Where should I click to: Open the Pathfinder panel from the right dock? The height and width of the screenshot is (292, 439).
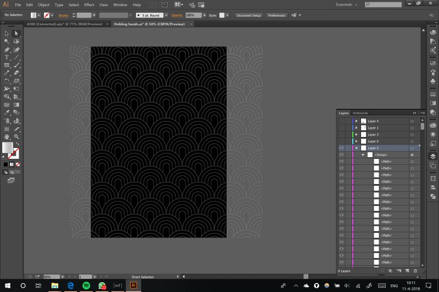(x=433, y=197)
